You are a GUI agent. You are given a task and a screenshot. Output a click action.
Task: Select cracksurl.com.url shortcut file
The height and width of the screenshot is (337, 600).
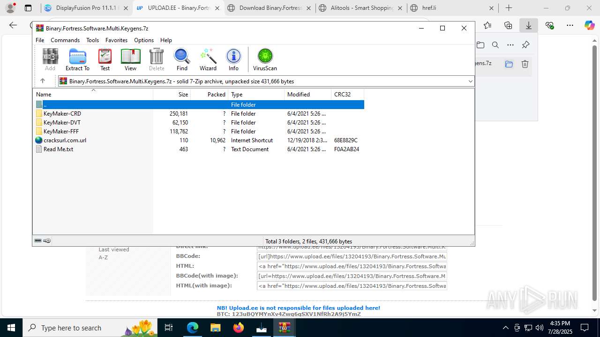click(x=61, y=140)
